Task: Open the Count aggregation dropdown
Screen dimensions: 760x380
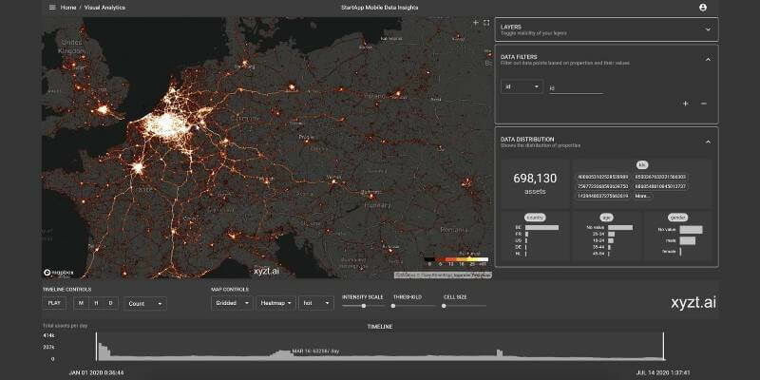Action: [145, 303]
